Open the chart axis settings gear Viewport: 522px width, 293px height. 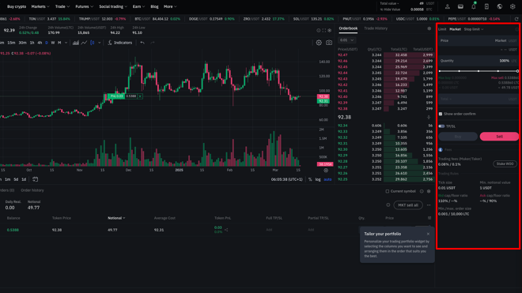point(326,171)
